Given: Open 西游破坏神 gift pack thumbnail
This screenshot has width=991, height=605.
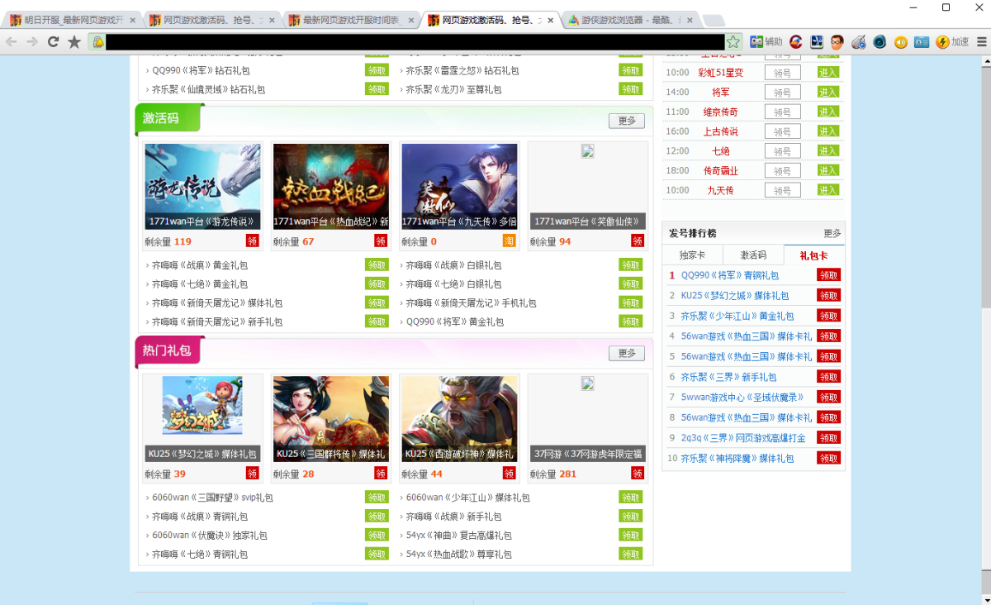Looking at the screenshot, I should pyautogui.click(x=459, y=418).
